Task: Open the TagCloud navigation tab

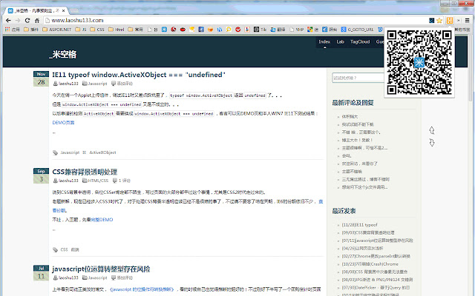Action: click(x=360, y=41)
